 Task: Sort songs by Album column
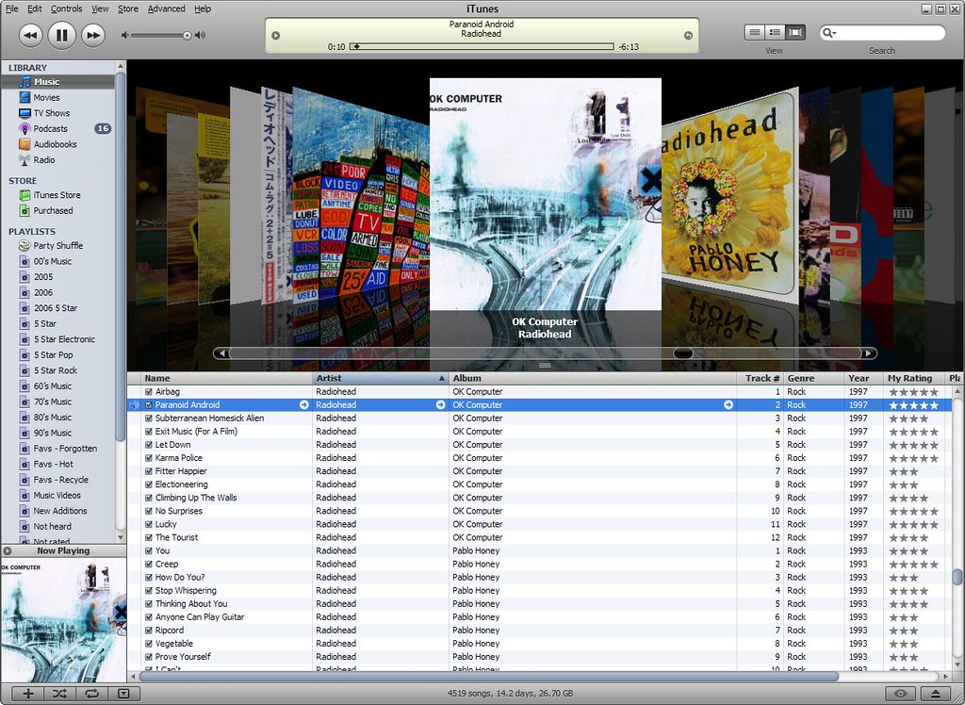pos(593,378)
